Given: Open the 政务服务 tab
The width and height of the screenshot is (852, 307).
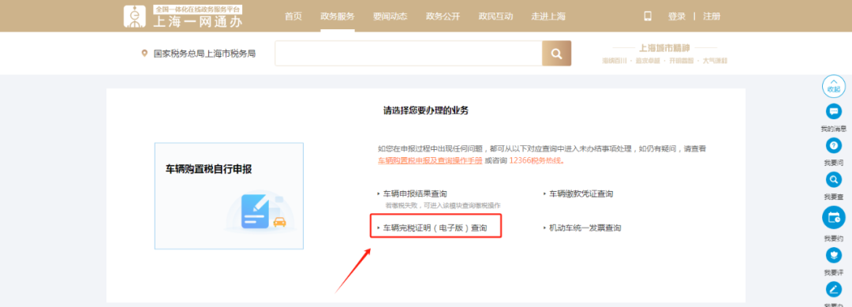Looking at the screenshot, I should coord(338,17).
